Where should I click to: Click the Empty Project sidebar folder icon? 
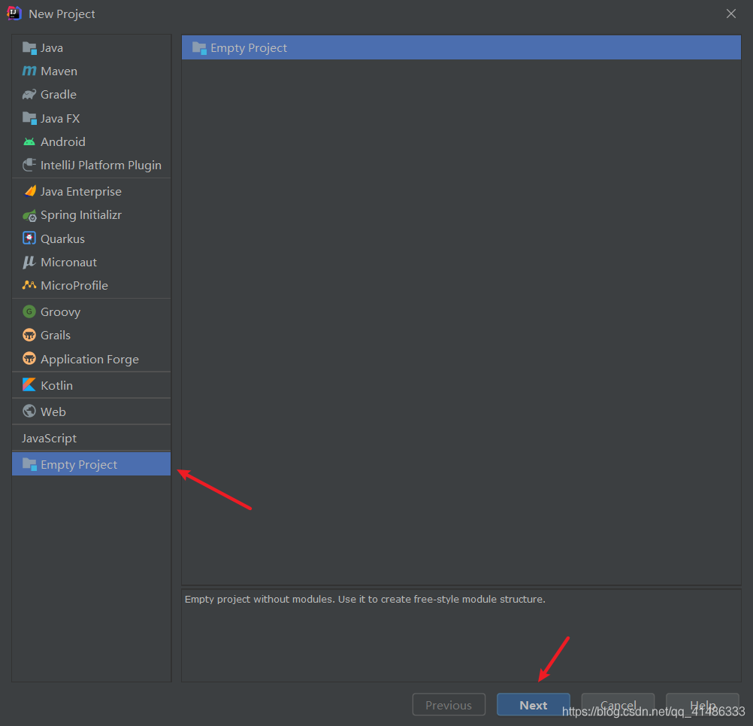coord(29,464)
